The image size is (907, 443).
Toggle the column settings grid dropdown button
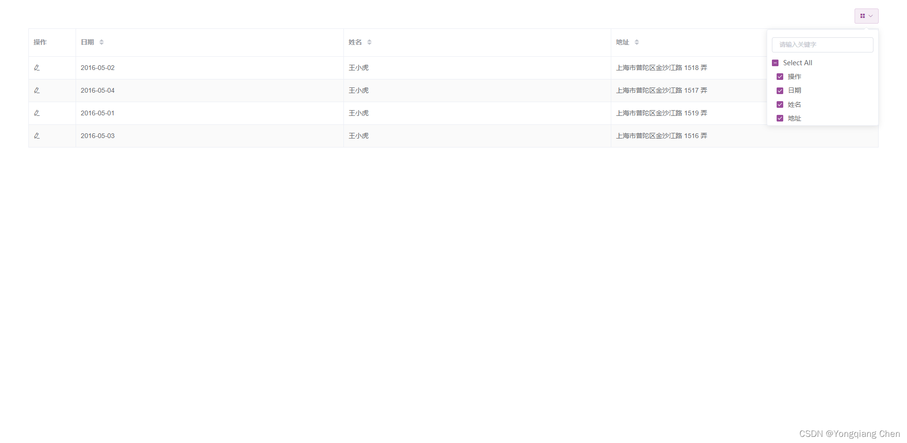[x=866, y=16]
